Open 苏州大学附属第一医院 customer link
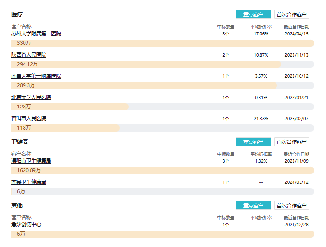The image size is (326, 247). tap(36, 33)
